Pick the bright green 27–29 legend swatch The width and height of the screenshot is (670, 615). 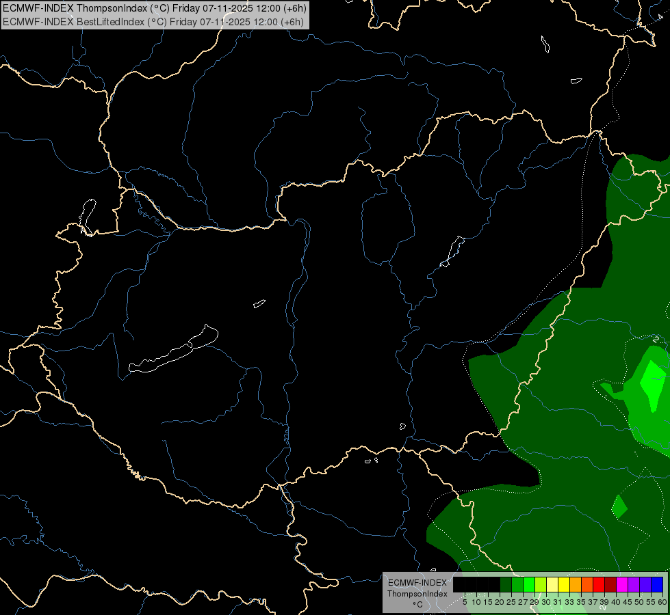pos(529,584)
